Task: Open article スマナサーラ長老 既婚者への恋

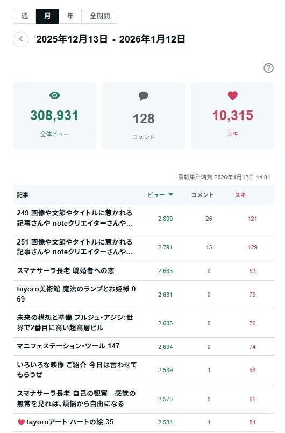Action: [66, 270]
